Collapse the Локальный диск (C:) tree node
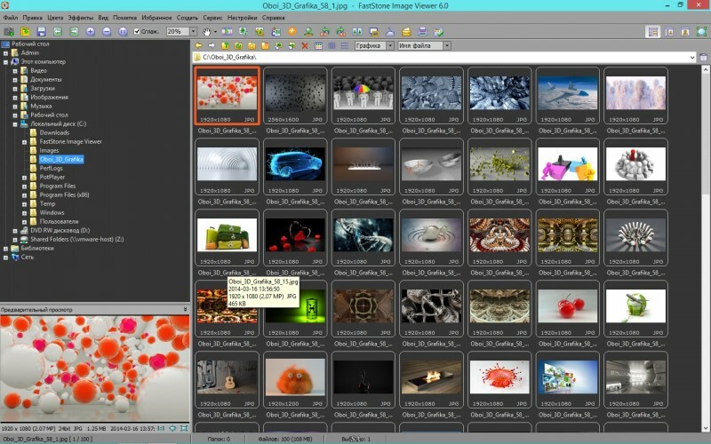This screenshot has width=711, height=444. pos(15,124)
